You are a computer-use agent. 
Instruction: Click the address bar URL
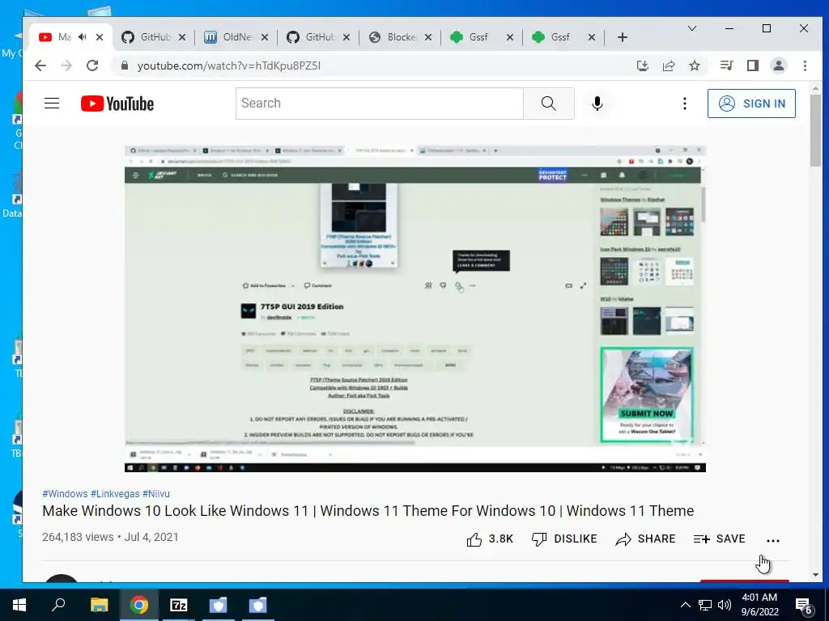point(229,66)
